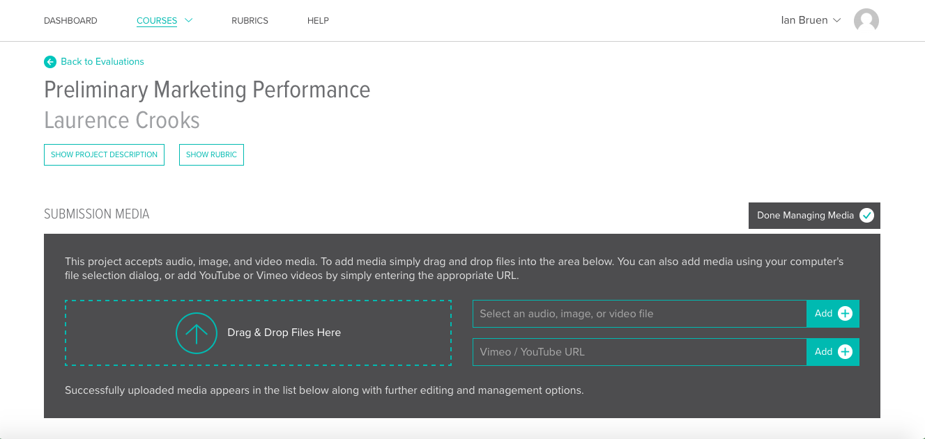Click the Submission Media heading
Image resolution: width=925 pixels, height=439 pixels.
click(x=97, y=214)
